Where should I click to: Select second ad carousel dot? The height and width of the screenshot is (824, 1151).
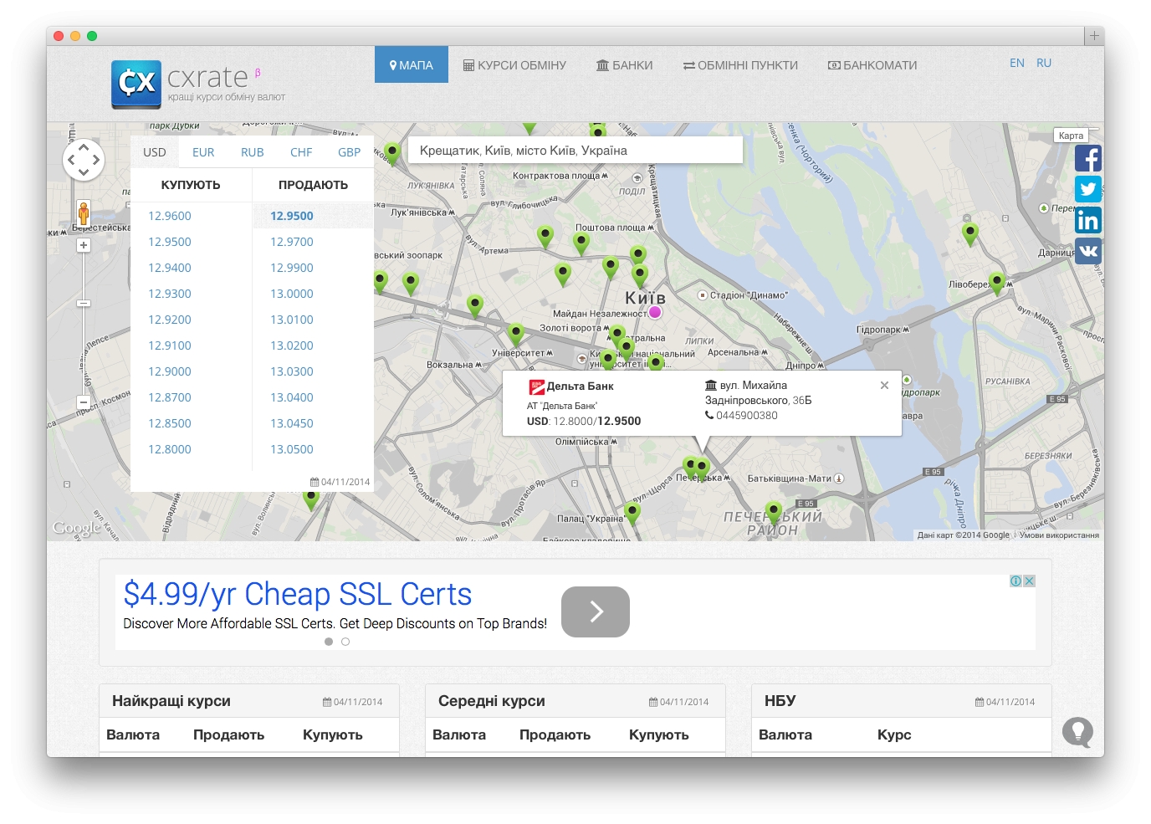(x=345, y=642)
